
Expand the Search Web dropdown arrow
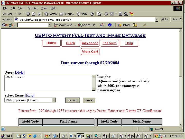75,25
